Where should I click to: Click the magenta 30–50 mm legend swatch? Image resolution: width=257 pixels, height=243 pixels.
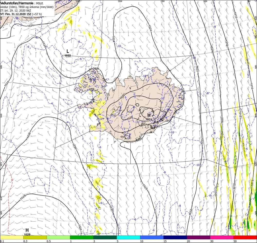(x=222, y=237)
